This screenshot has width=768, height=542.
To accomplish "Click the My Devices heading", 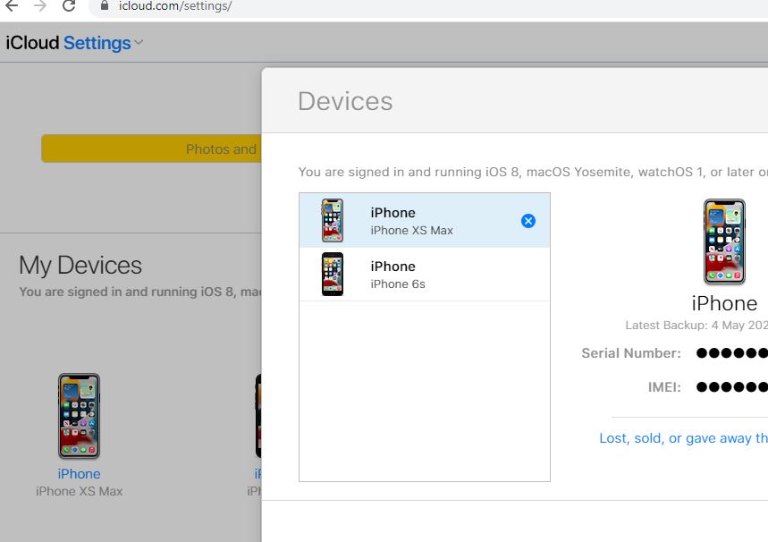I will pos(80,266).
